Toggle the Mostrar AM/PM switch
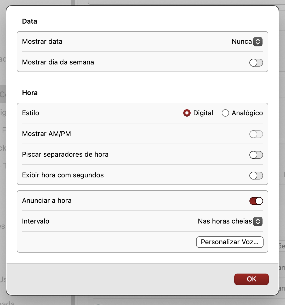This screenshot has width=285, height=305. pos(256,134)
